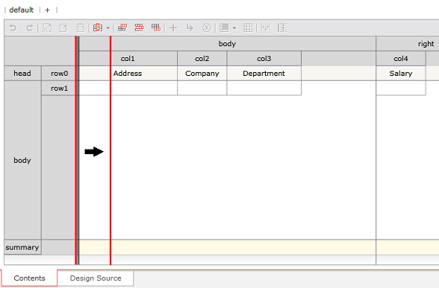
Task: Click the red insert-row grid icon
Action: pos(140,27)
